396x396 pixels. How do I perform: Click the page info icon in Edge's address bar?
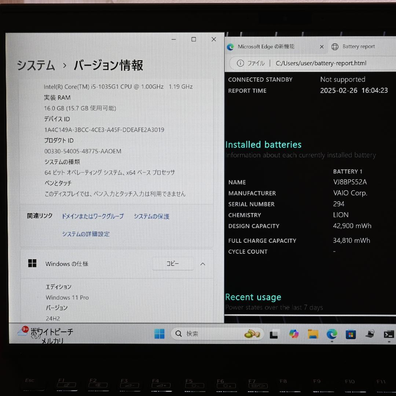[x=240, y=63]
